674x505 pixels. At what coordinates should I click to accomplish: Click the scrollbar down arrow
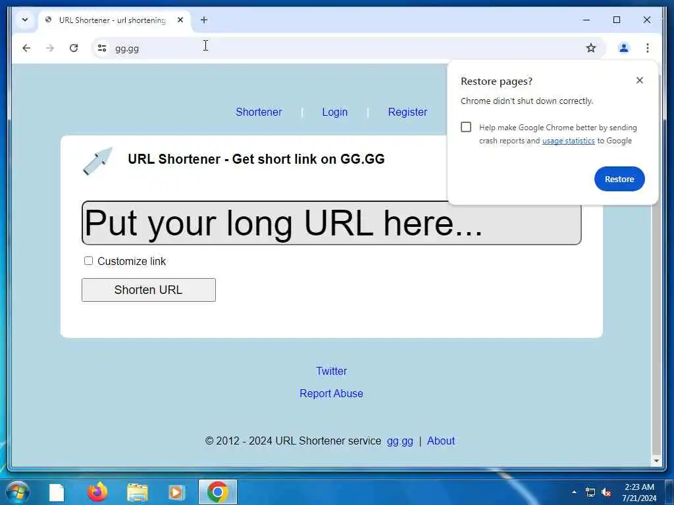pos(656,460)
